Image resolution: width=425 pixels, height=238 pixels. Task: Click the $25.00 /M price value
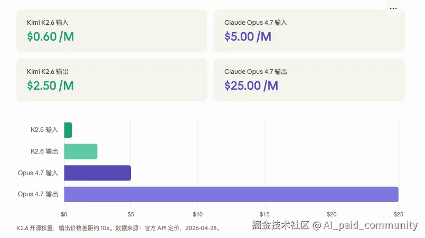pyautogui.click(x=251, y=85)
